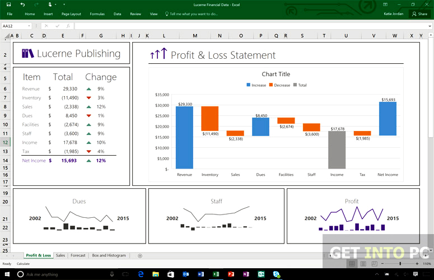Launch Microsoft Edge from taskbar
The image size is (434, 280).
tap(141, 274)
